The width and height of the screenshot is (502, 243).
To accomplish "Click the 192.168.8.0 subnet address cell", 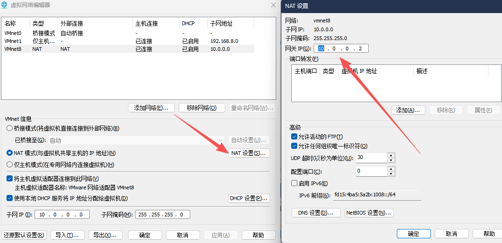I will click(x=224, y=41).
